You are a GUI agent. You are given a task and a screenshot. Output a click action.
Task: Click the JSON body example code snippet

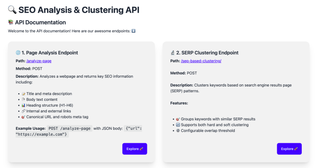(79, 131)
